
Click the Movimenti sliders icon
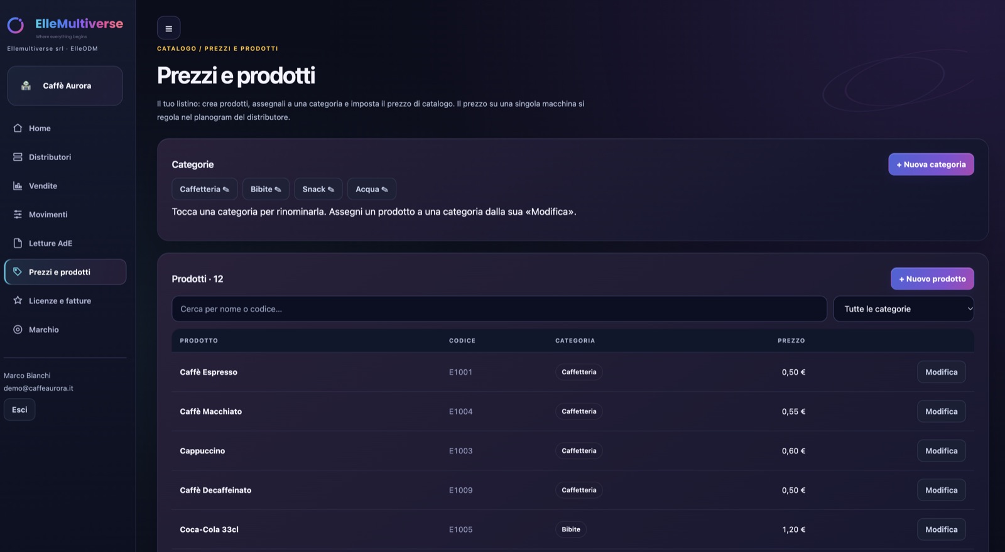coord(18,214)
